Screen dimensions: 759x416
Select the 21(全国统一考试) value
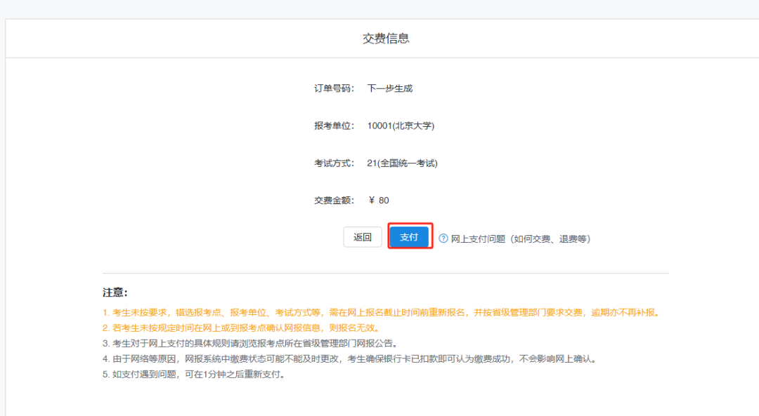402,163
